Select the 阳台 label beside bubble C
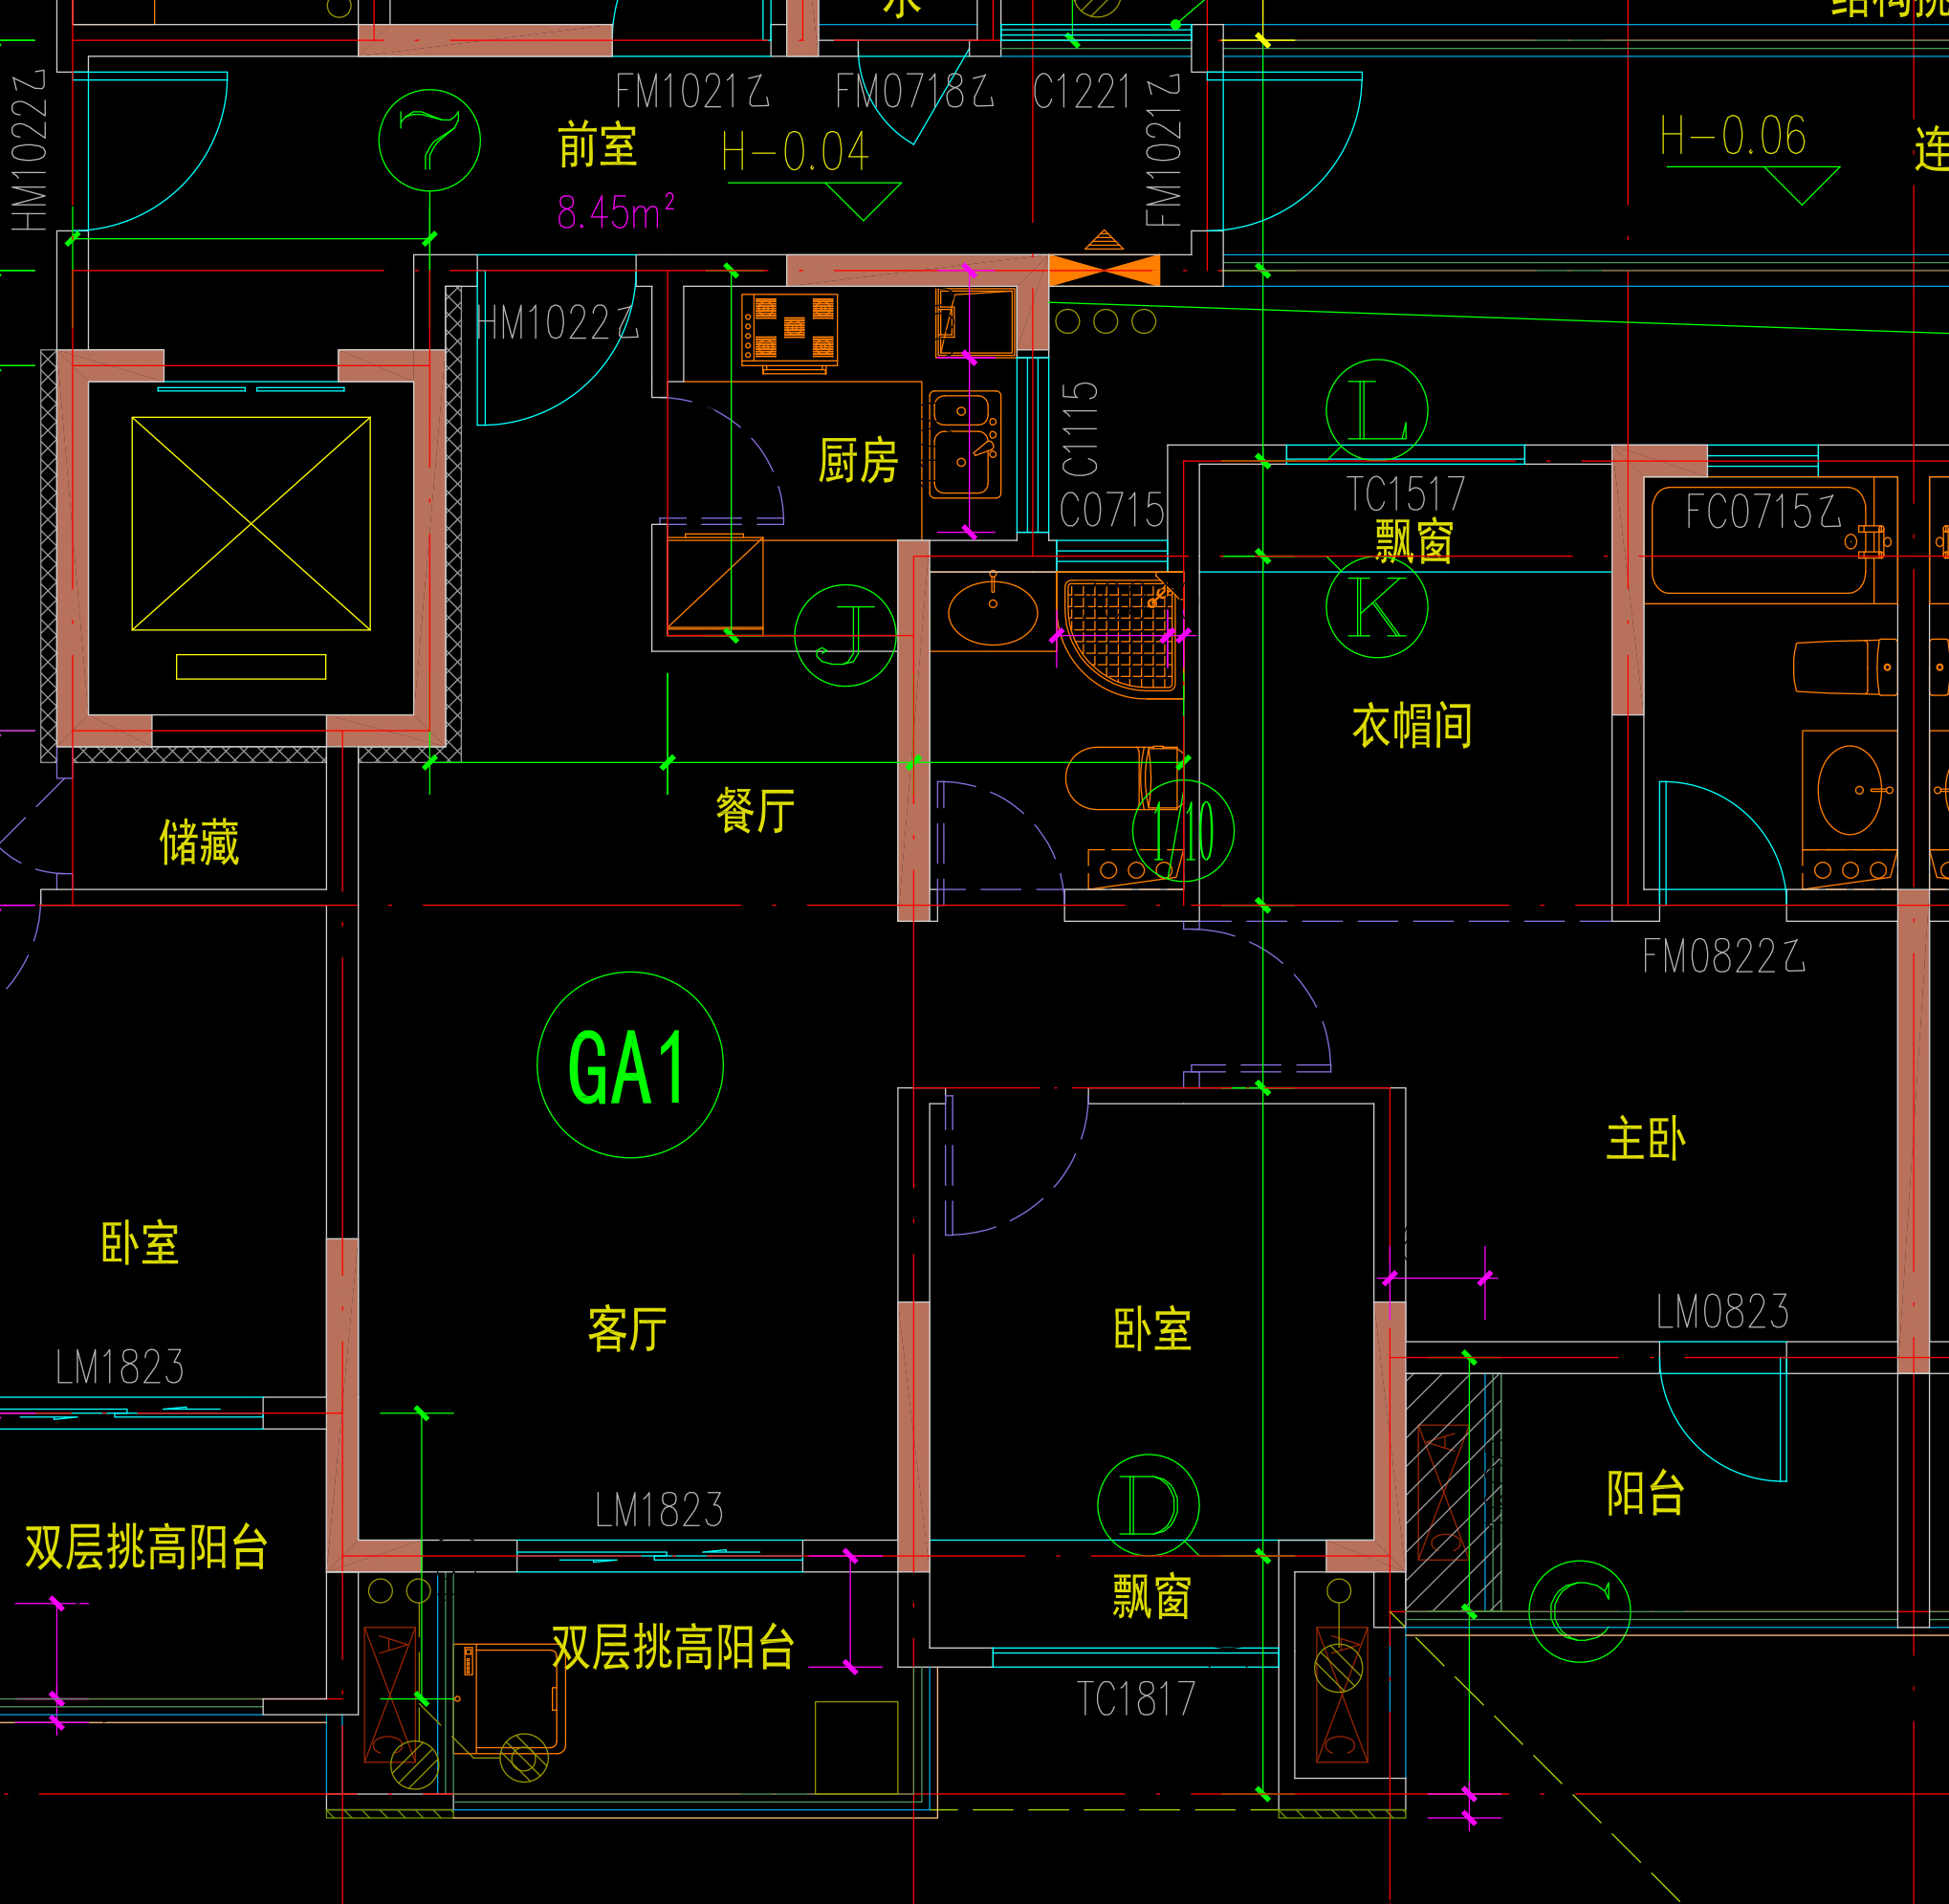Image resolution: width=1949 pixels, height=1904 pixels. coord(1646,1492)
